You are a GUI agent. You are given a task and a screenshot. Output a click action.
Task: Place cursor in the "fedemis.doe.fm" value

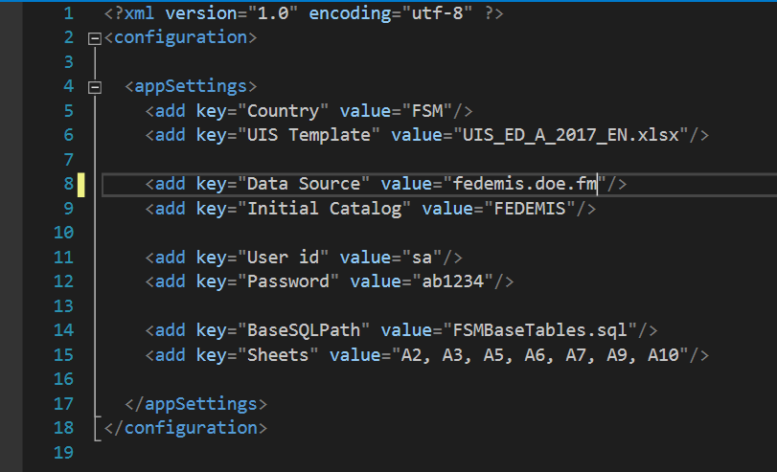point(524,184)
